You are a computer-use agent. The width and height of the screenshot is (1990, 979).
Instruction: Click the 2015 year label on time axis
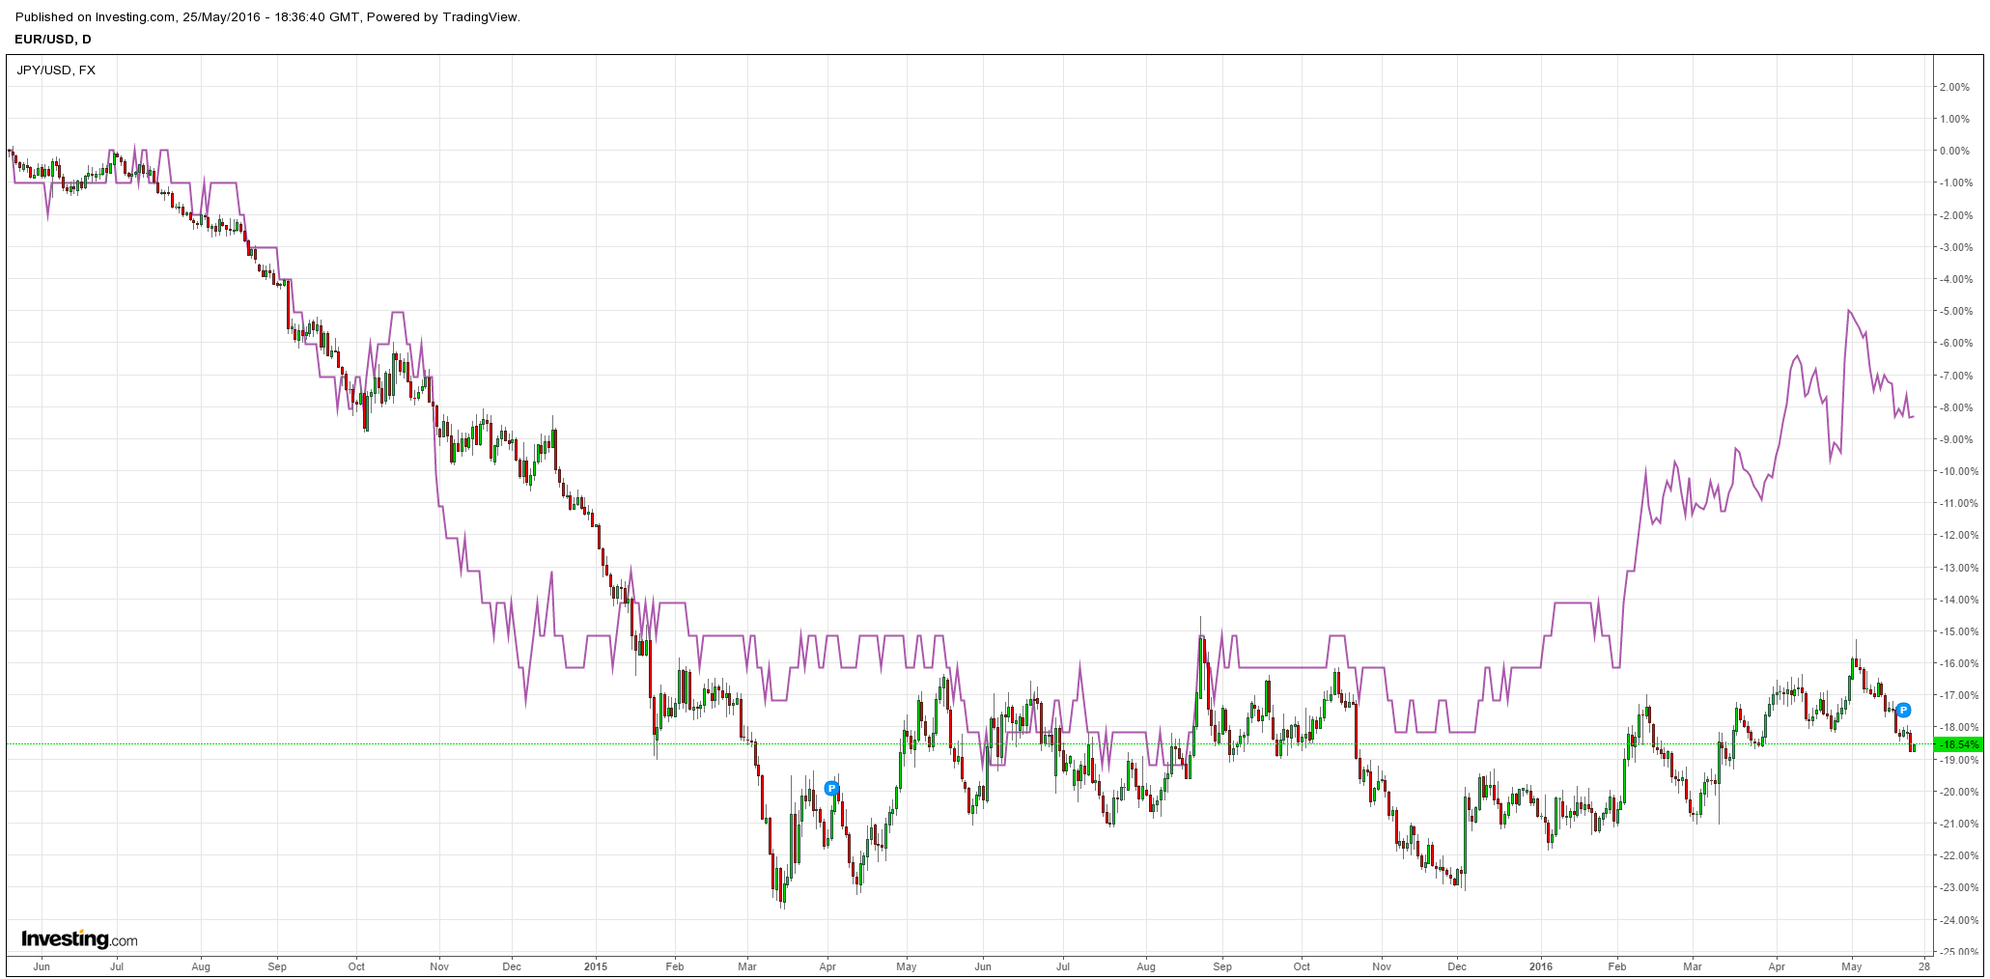tap(596, 965)
